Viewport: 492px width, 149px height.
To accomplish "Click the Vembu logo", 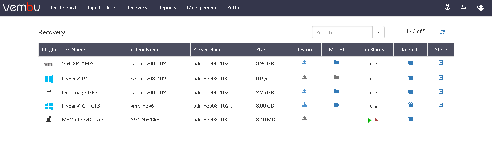I will [x=22, y=8].
